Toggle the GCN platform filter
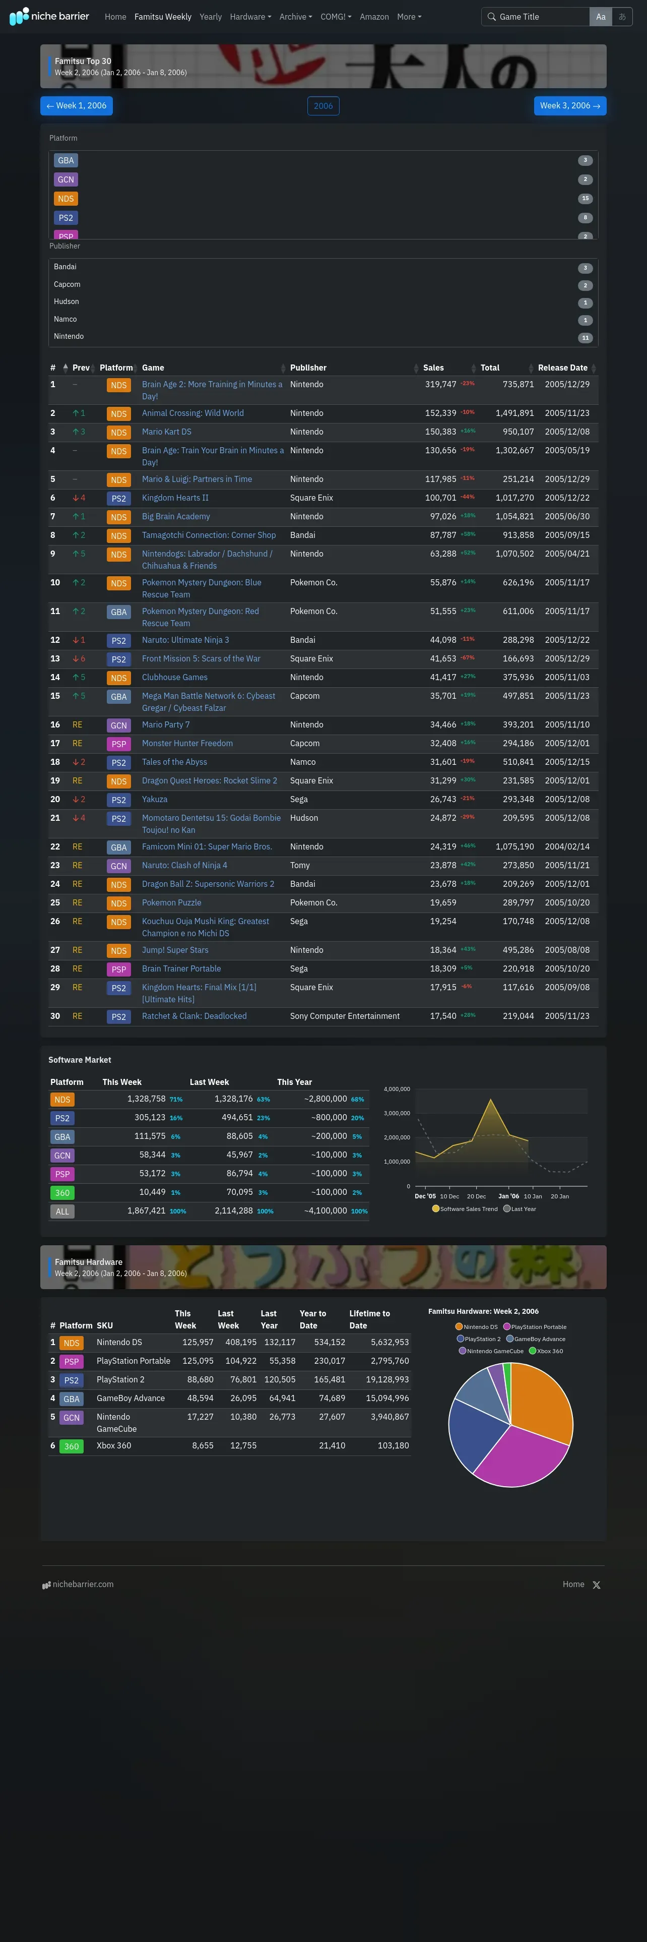 323,179
